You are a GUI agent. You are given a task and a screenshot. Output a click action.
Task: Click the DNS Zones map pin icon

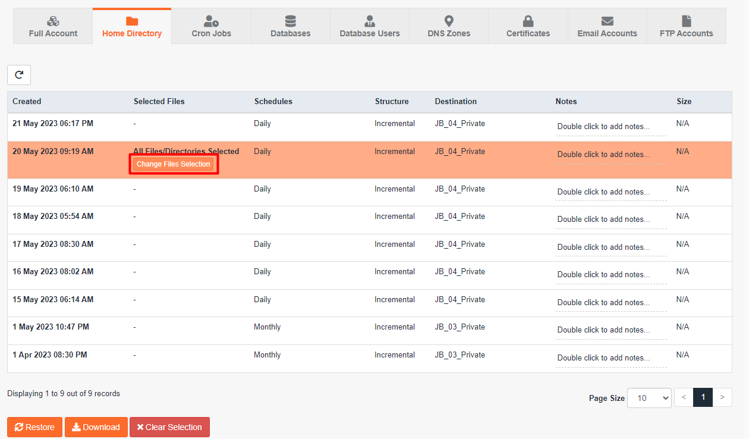tap(449, 21)
